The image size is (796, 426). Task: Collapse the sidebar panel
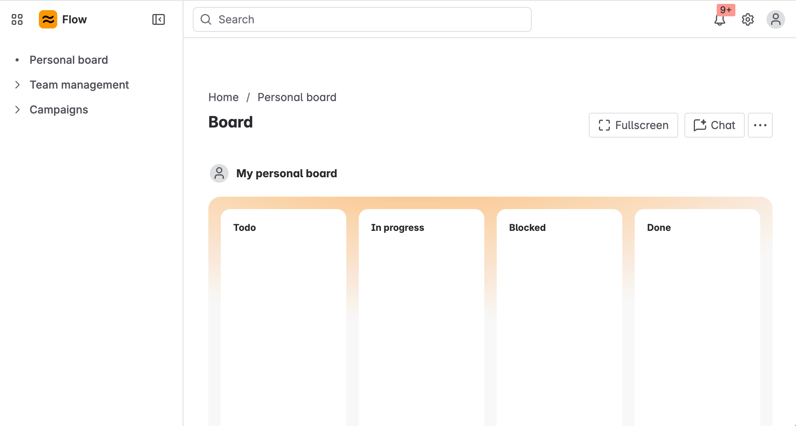pyautogui.click(x=158, y=19)
